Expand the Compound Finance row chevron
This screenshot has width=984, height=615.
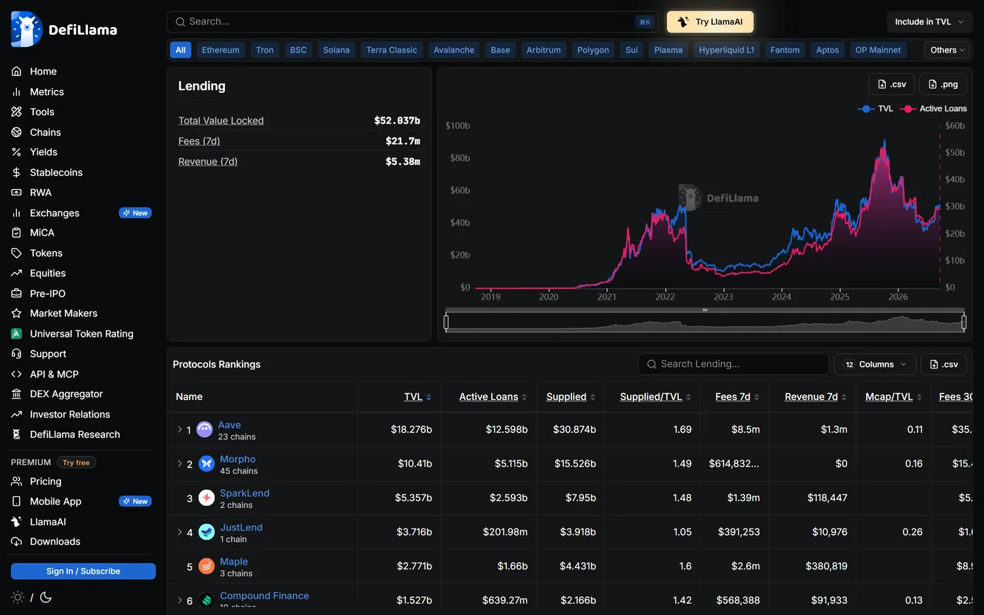[x=179, y=600]
